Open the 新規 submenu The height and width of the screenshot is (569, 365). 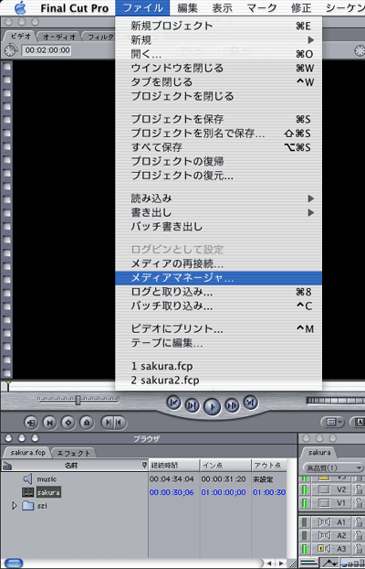point(218,39)
